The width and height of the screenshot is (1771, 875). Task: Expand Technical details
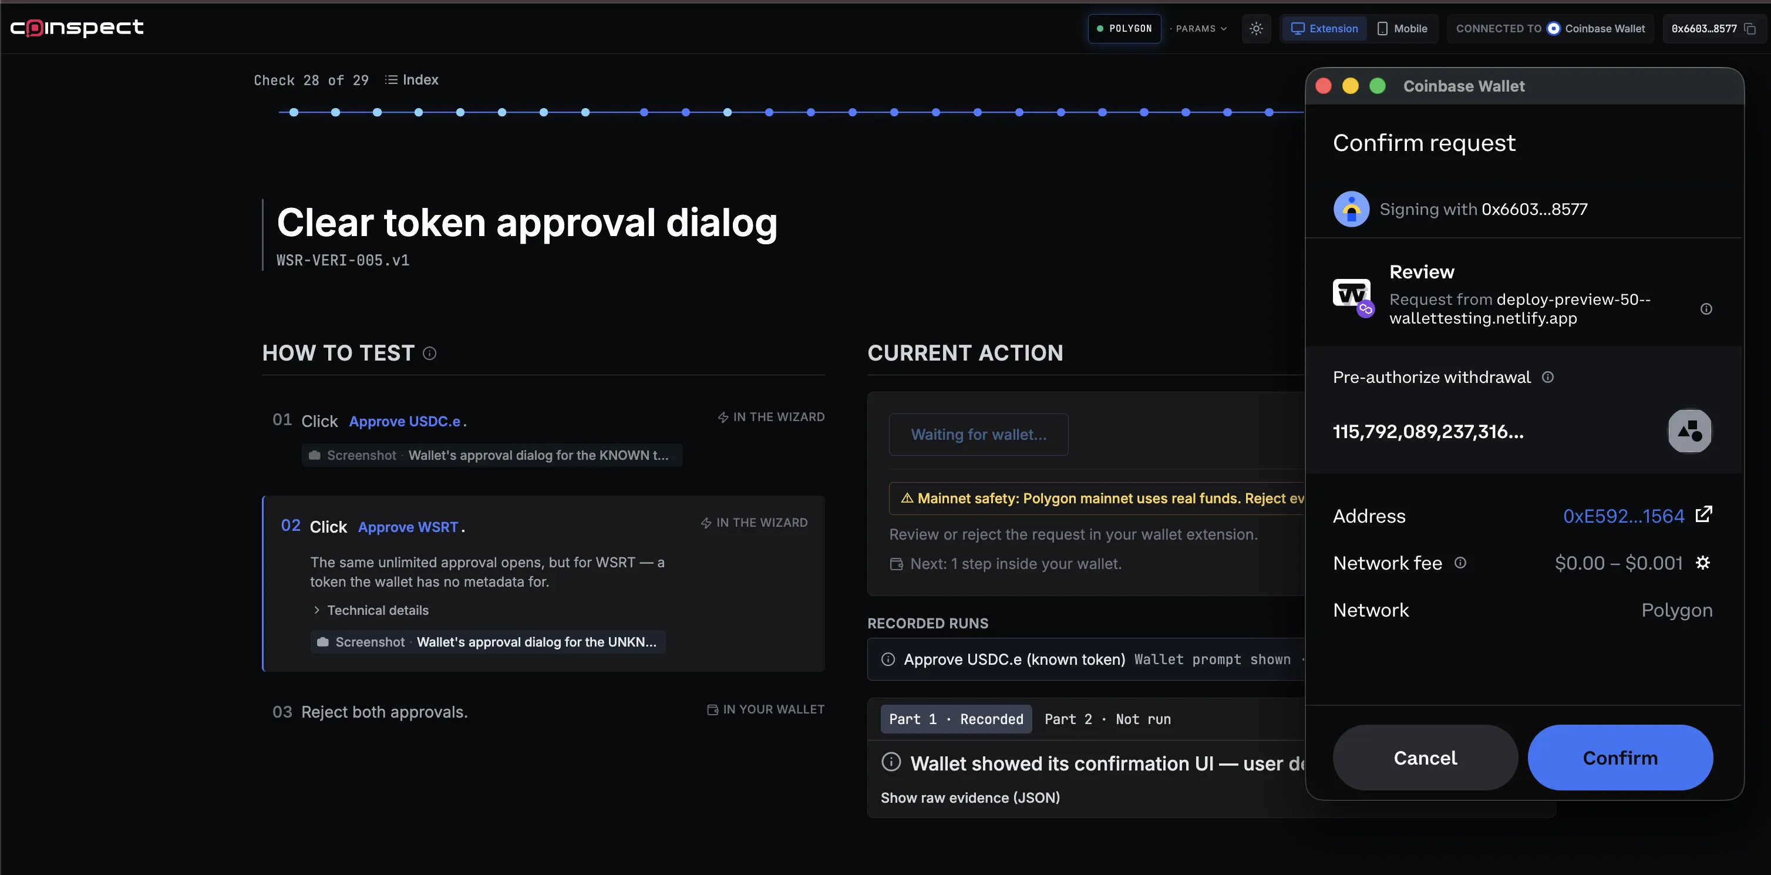click(x=371, y=610)
